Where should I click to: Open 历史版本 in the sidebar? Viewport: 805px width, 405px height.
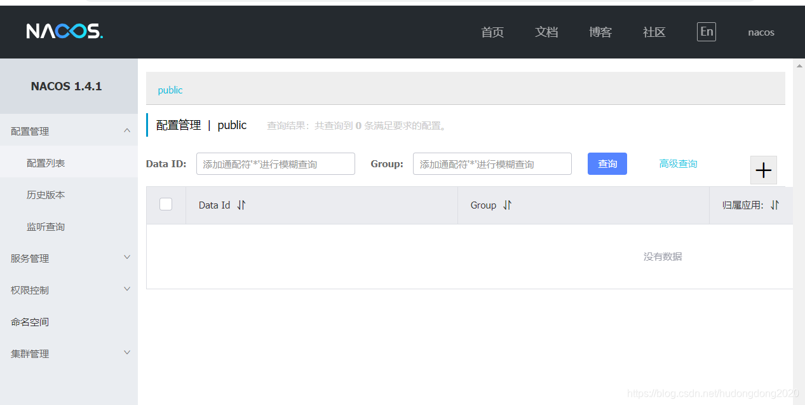point(69,195)
